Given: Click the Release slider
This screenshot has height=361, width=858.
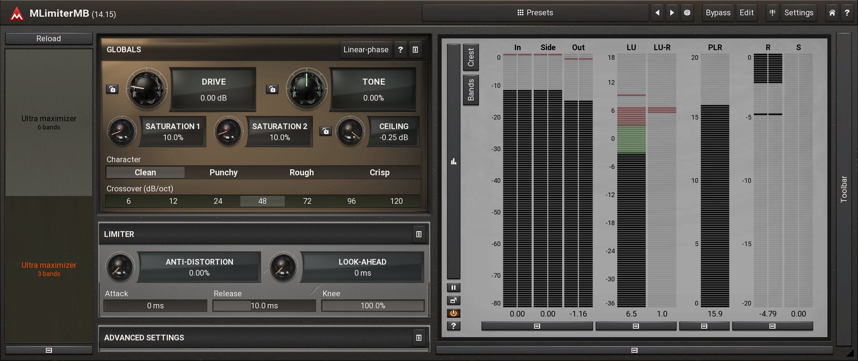Looking at the screenshot, I should tap(264, 306).
